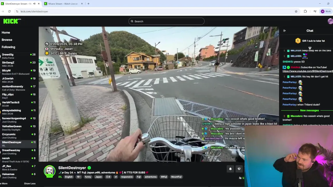
Task: Open Browse in the sidebar
Action: tap(7, 40)
